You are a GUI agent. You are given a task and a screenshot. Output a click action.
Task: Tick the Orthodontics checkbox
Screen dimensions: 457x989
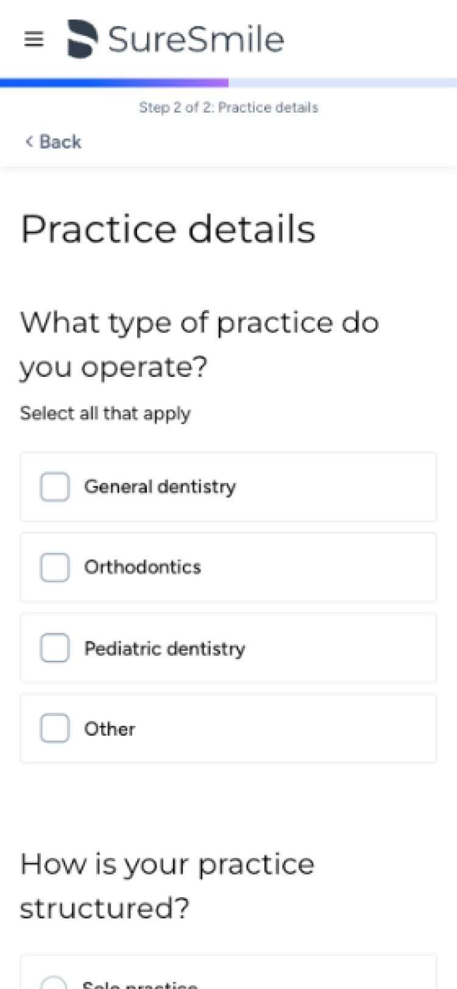(x=55, y=568)
